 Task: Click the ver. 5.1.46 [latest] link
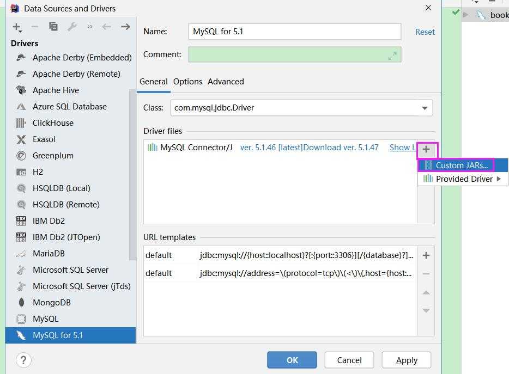(271, 148)
